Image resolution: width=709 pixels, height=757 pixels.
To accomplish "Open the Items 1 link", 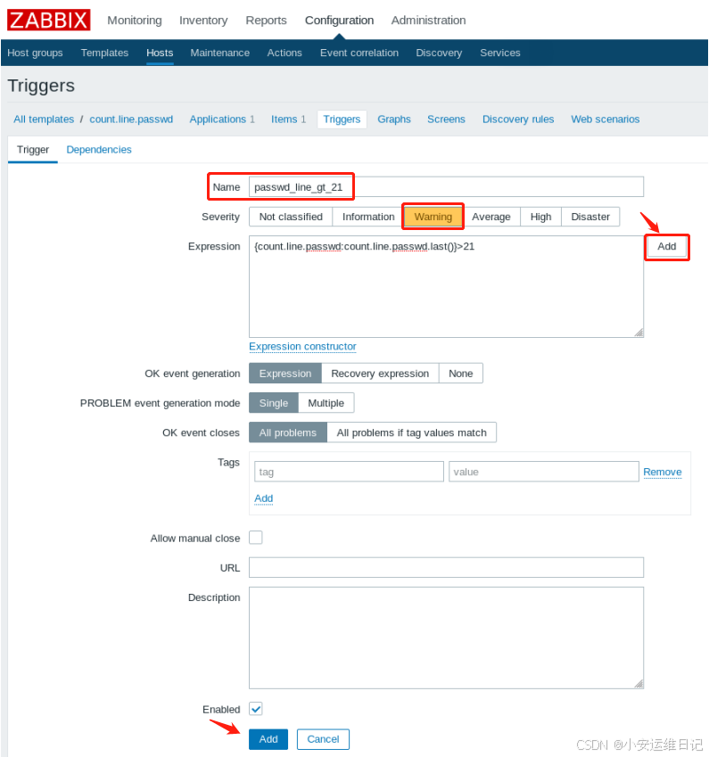I will click(288, 119).
